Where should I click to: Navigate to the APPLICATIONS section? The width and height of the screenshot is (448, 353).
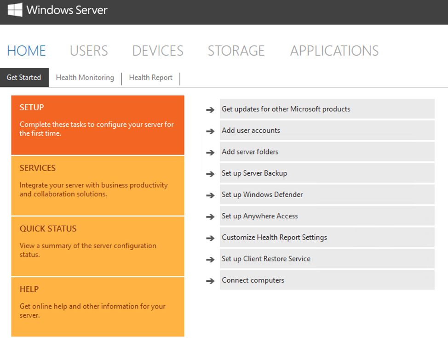pos(334,51)
